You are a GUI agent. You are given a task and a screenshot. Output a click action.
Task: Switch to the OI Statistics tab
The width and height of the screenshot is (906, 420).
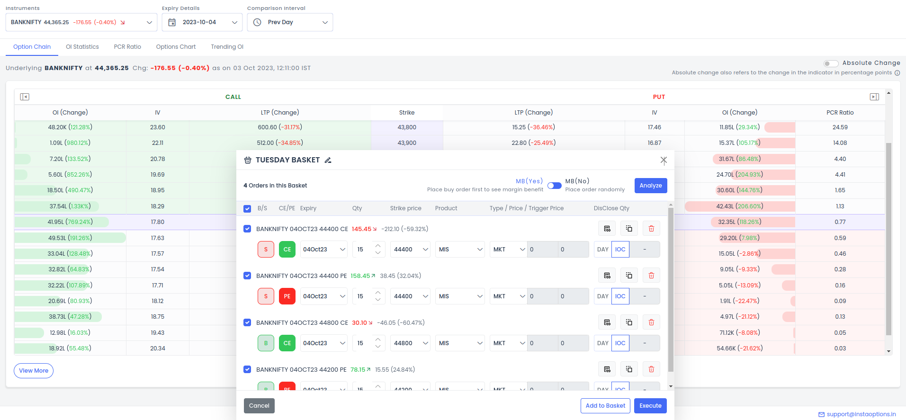(x=82, y=47)
